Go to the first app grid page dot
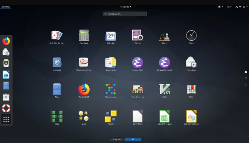249x143 pixels. click(x=246, y=72)
